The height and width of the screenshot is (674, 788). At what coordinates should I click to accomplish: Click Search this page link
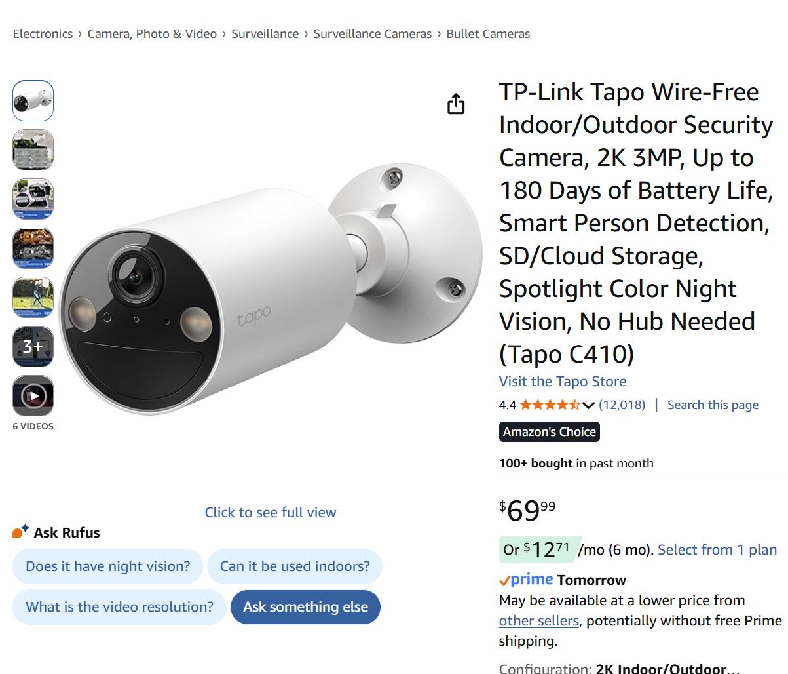click(x=713, y=405)
